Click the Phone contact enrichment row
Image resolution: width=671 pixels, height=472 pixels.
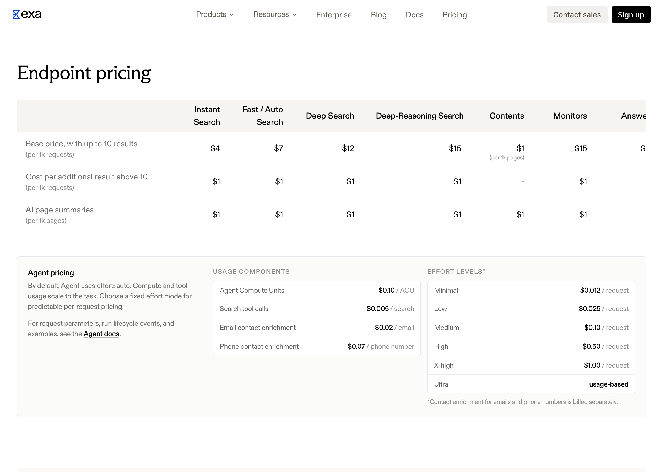pos(317,346)
